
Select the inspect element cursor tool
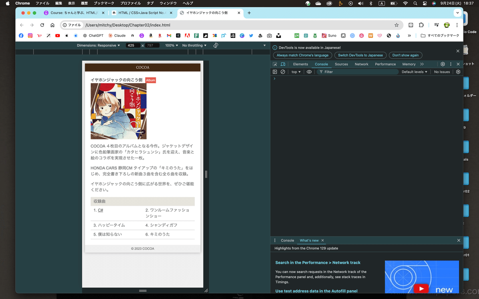pyautogui.click(x=274, y=64)
